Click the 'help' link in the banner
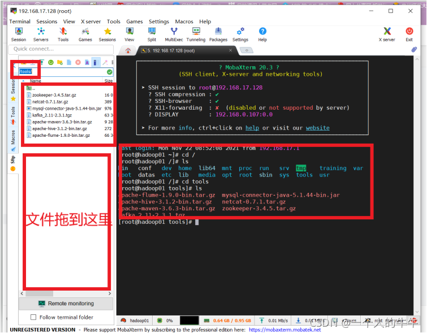The height and width of the screenshot is (333, 427). (252, 128)
